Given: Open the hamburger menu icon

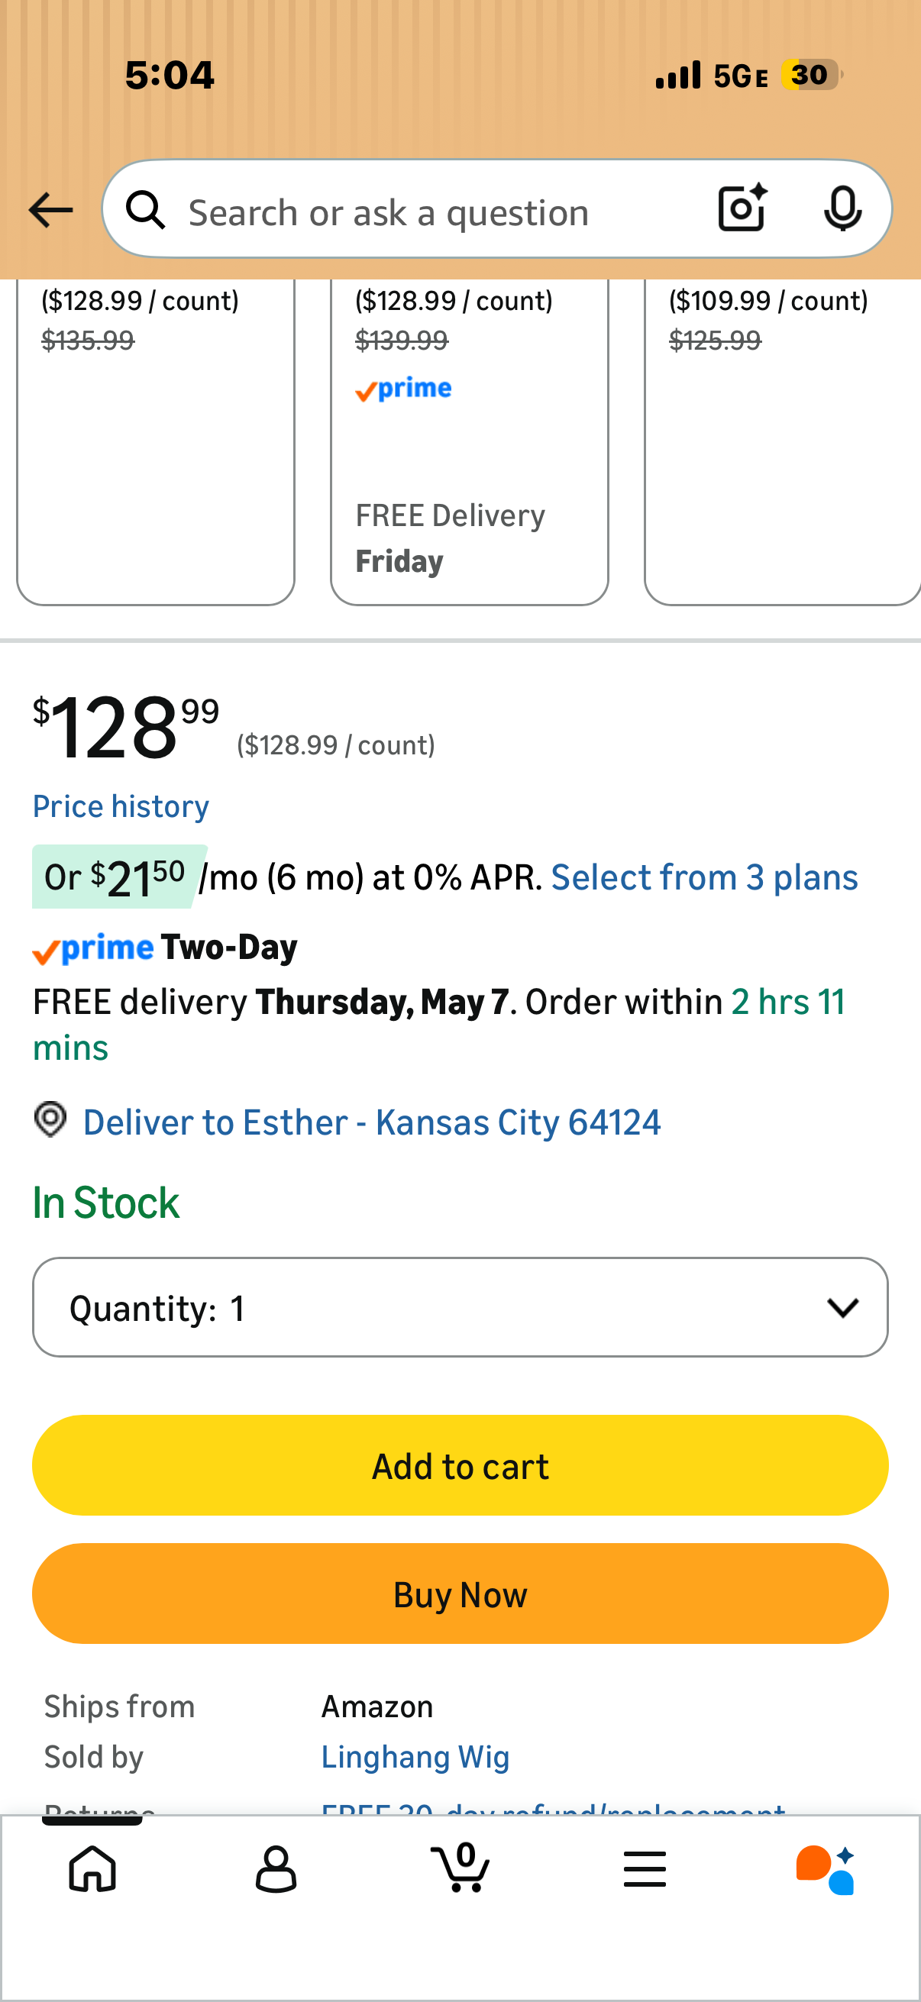Looking at the screenshot, I should coord(645,1868).
